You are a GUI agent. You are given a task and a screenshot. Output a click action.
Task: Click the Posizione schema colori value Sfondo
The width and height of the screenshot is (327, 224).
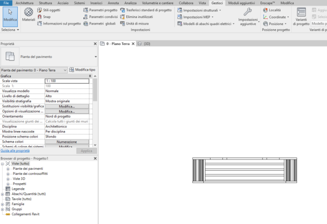point(67,137)
